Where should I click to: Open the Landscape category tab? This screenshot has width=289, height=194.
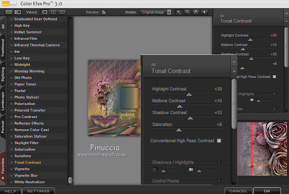click(x=3, y=101)
